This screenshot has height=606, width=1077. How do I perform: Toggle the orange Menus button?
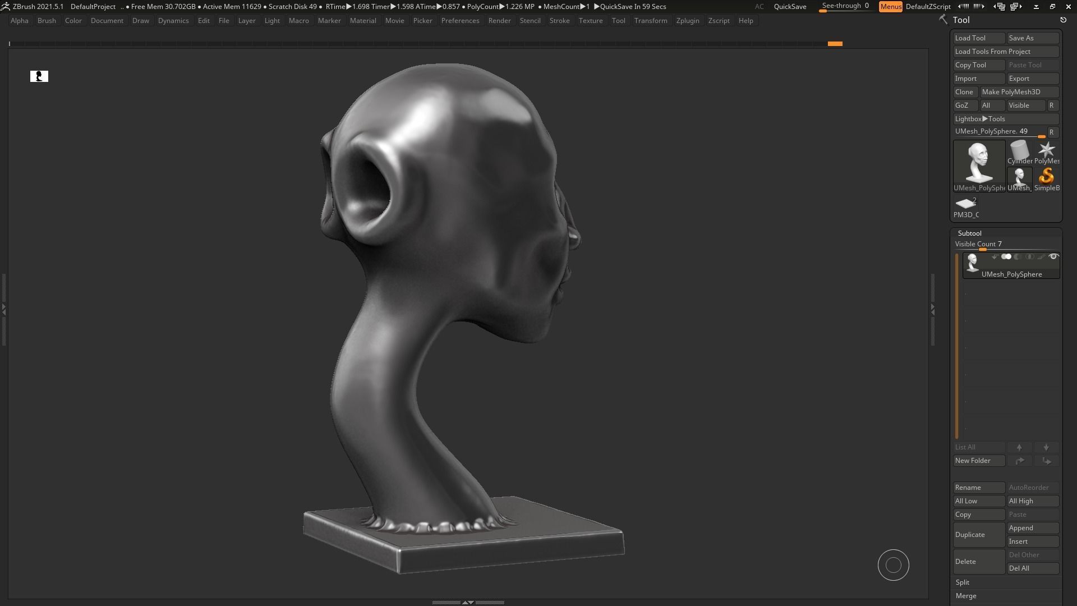[x=891, y=7]
